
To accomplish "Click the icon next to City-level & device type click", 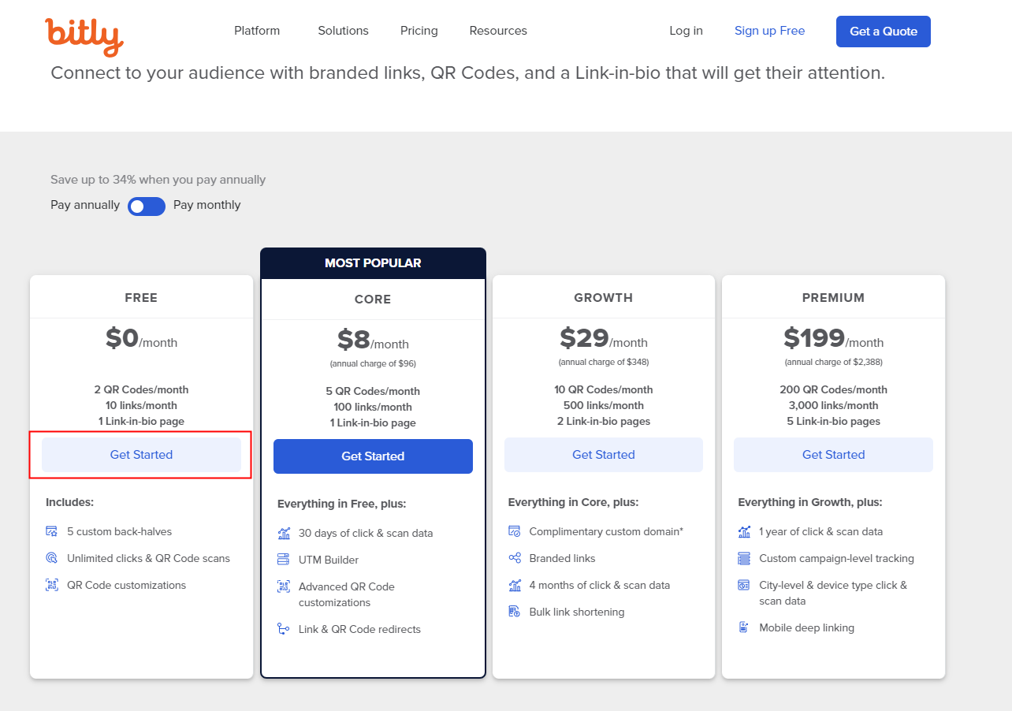I will pyautogui.click(x=744, y=585).
